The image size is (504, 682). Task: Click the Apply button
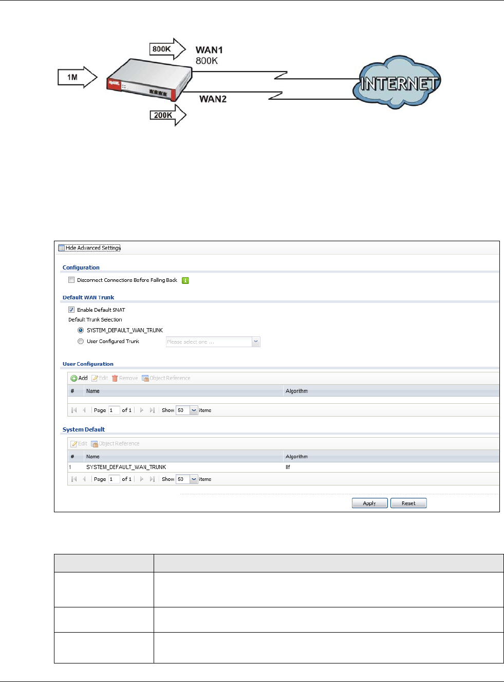click(x=369, y=503)
